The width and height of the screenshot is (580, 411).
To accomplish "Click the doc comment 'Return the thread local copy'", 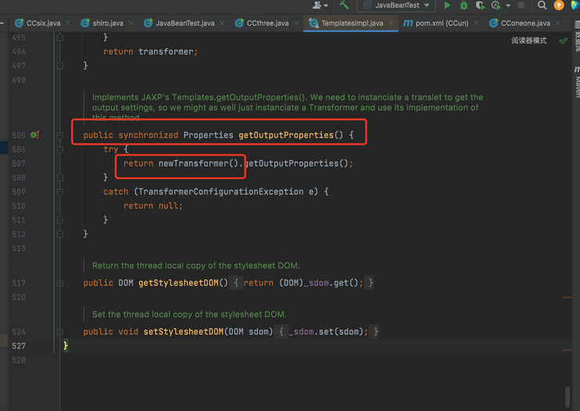I will tap(196, 266).
